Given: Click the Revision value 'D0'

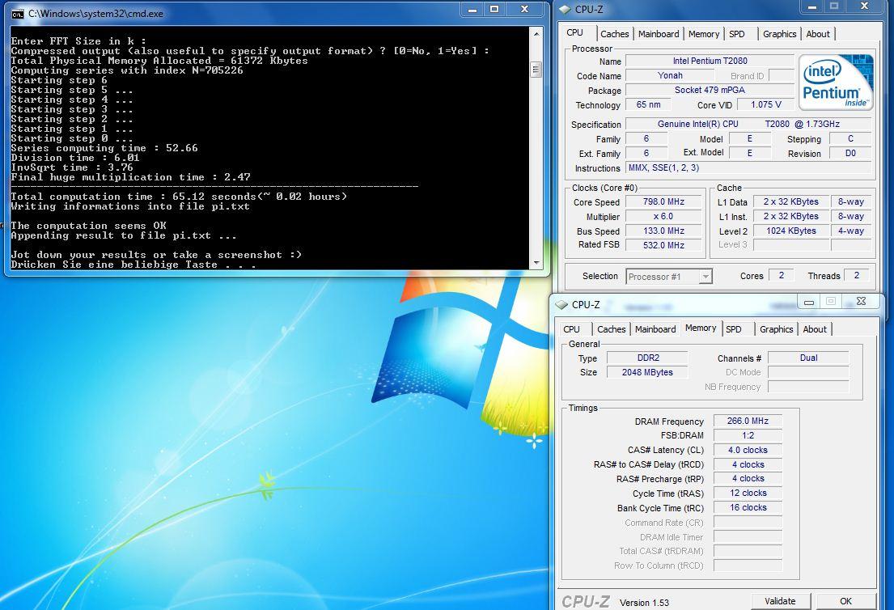Looking at the screenshot, I should (x=850, y=154).
